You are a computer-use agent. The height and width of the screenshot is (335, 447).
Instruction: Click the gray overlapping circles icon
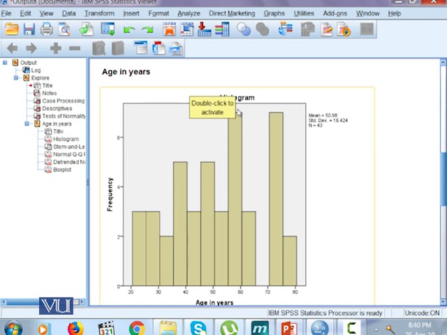(263, 29)
